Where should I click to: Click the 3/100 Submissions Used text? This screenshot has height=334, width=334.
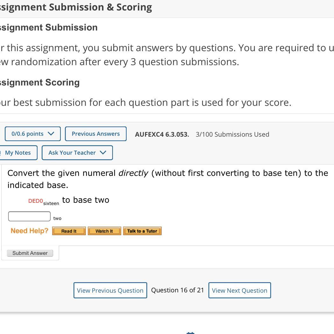(x=232, y=134)
